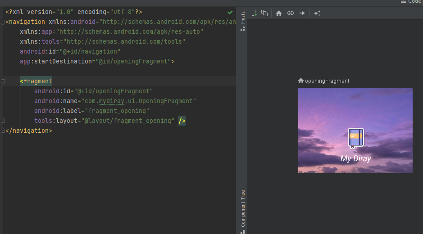This screenshot has width=423, height=234.
Task: Click the openingFragment label above preview
Action: 327,81
